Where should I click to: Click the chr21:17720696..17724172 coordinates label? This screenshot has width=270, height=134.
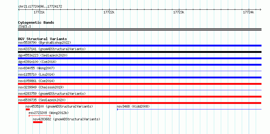pyautogui.click(x=40, y=7)
